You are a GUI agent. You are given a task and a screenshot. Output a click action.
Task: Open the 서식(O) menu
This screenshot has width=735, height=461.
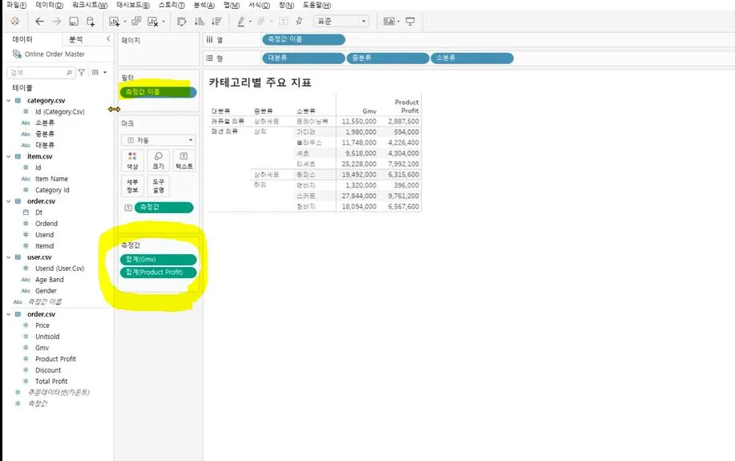coord(259,5)
